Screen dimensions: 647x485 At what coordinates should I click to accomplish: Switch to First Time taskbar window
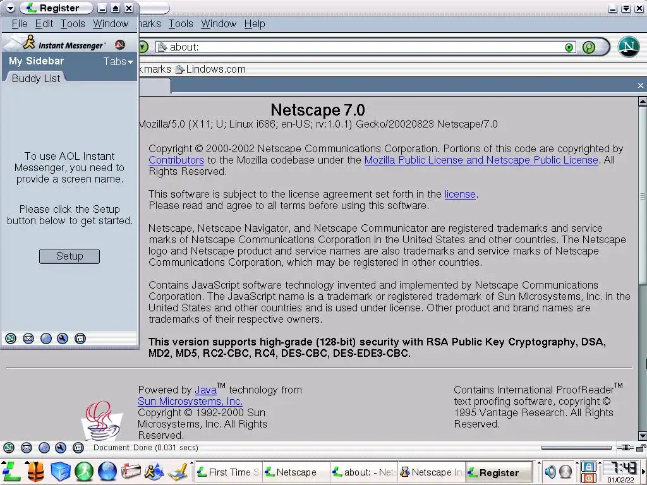point(228,472)
